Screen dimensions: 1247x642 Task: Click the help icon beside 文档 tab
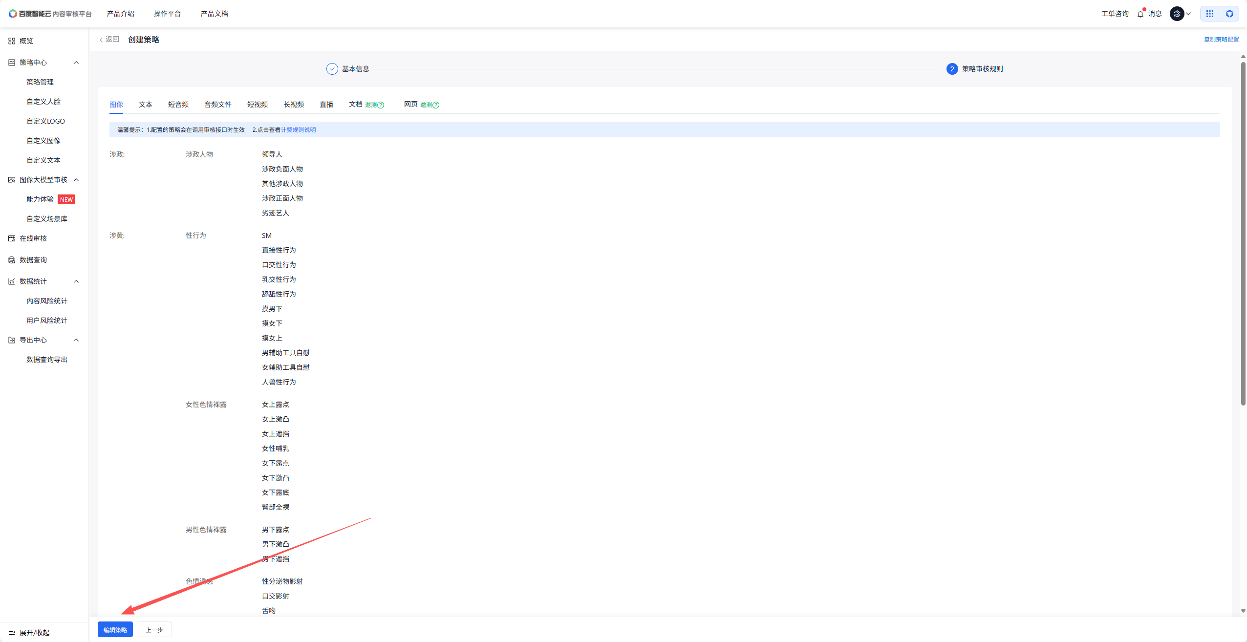point(381,105)
